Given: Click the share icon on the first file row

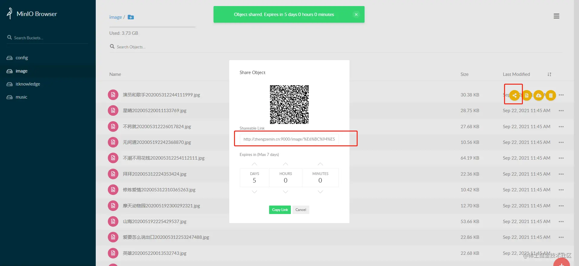Looking at the screenshot, I should click(x=514, y=95).
